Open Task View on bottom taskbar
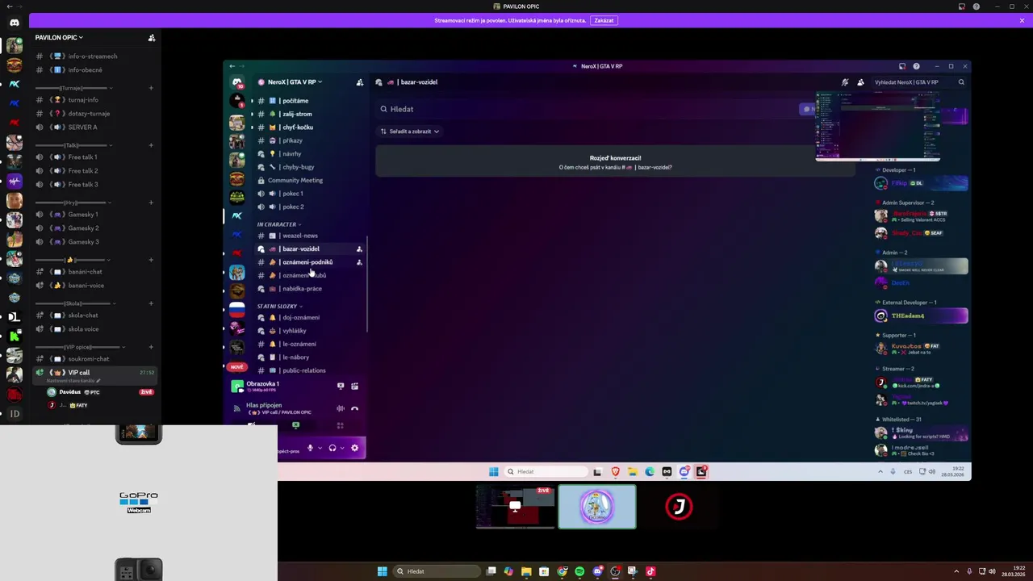Viewport: 1033px width, 581px height. click(491, 571)
